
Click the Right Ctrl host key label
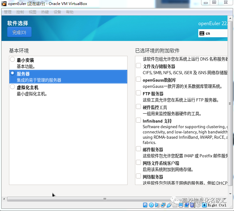217,205
